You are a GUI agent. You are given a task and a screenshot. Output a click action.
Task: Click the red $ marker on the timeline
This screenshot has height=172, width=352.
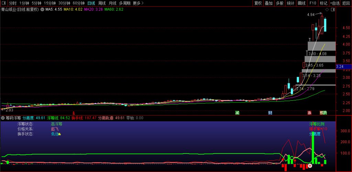[x=73, y=113]
